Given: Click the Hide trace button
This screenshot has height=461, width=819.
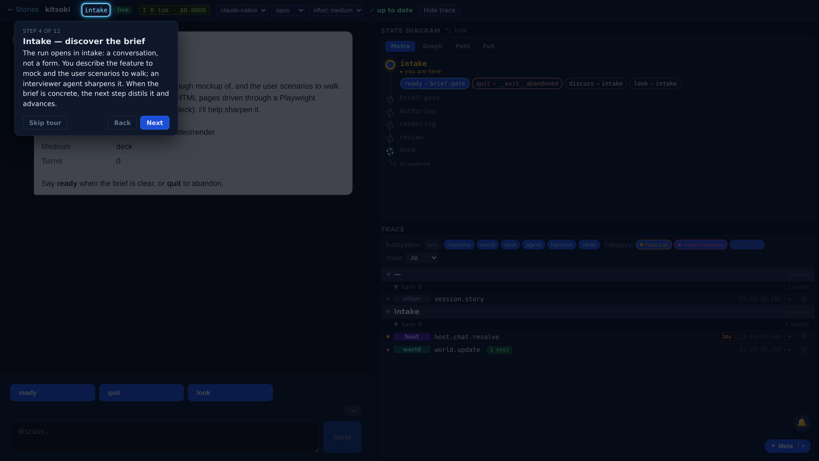Looking at the screenshot, I should [439, 10].
